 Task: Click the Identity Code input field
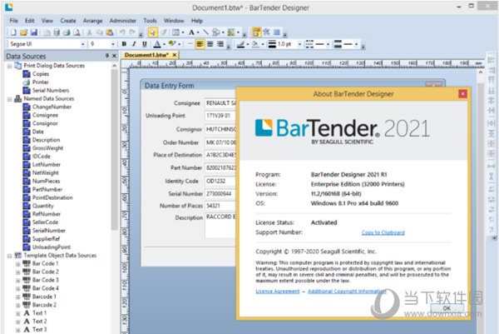pyautogui.click(x=220, y=181)
